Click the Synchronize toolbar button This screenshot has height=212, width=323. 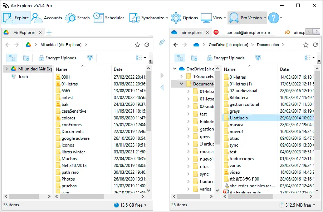(x=147, y=18)
